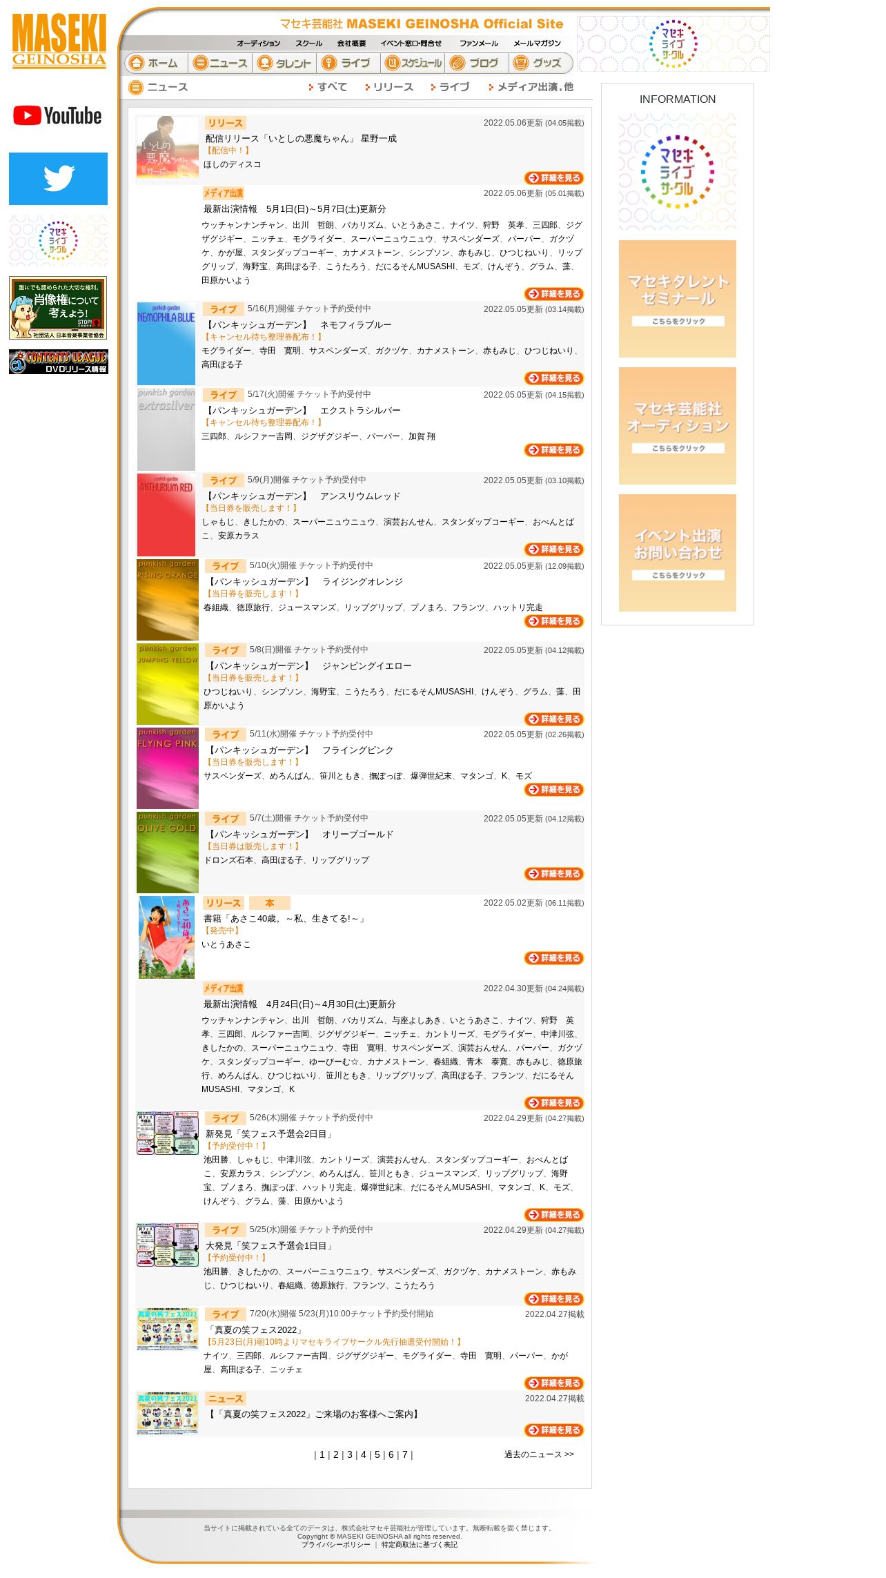Filter news by リリース
This screenshot has width=886, height=1578.
coord(389,87)
